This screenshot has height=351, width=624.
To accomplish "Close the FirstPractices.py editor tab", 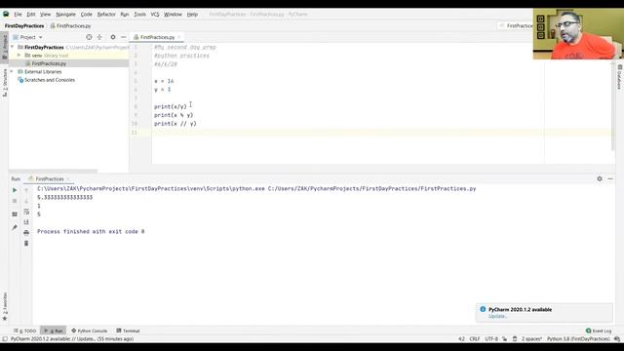I will coord(179,37).
